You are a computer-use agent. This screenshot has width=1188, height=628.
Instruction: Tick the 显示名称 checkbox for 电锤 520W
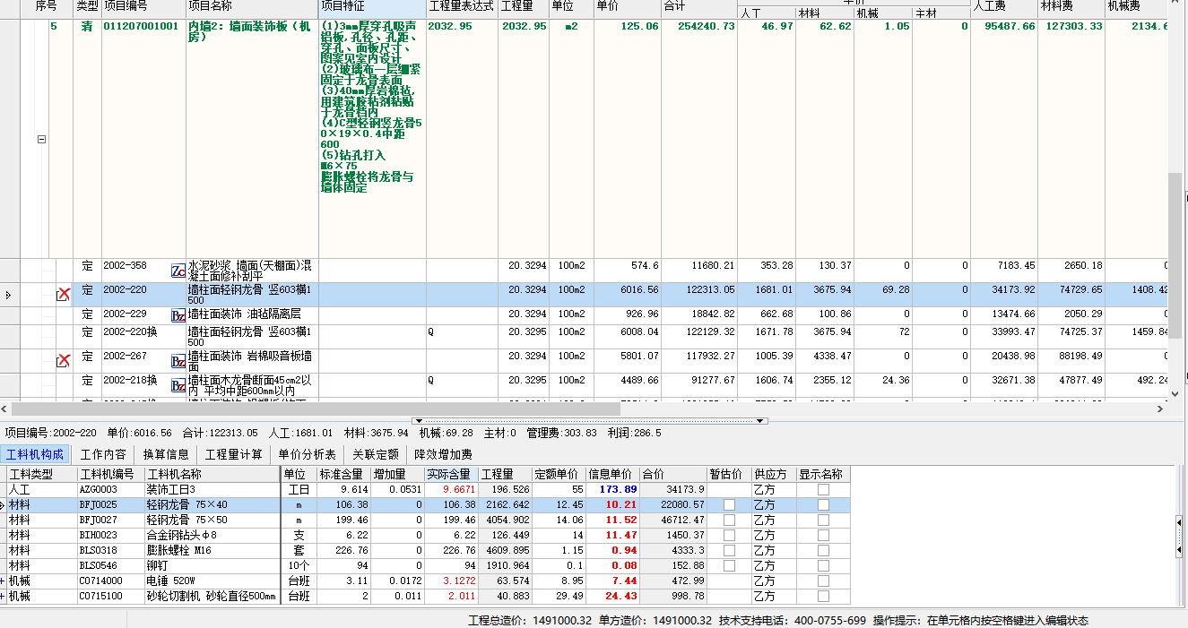(823, 581)
